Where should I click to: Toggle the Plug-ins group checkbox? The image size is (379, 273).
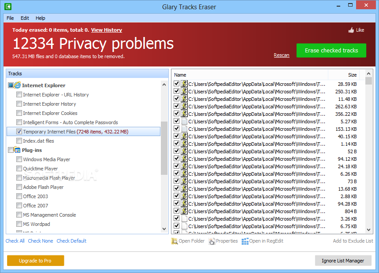(11, 150)
